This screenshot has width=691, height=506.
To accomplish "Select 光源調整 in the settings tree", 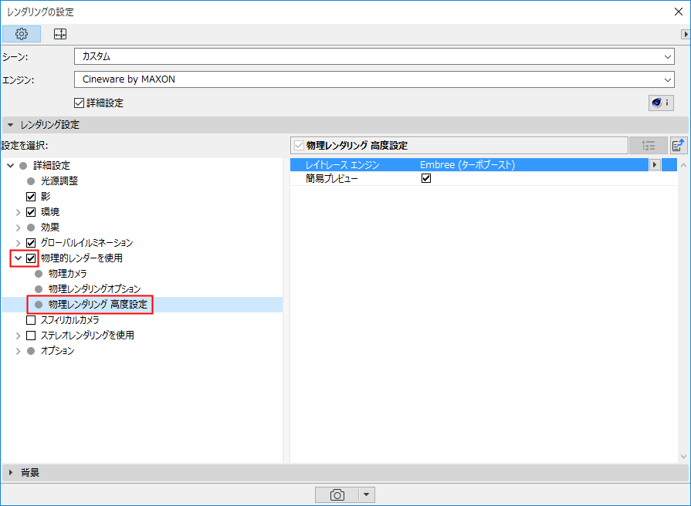I will click(59, 181).
